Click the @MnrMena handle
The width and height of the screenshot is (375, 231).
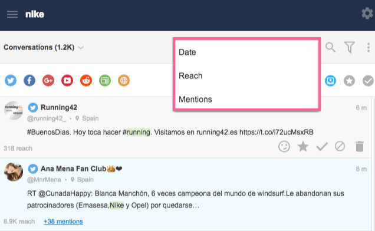tap(44, 180)
